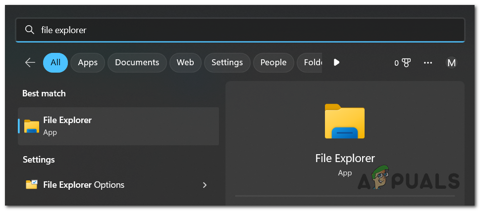Open the three-dot more options menu
480x211 pixels.
[427, 63]
